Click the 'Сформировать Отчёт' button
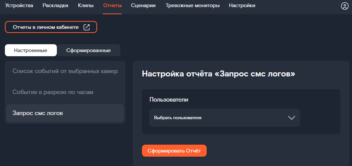This screenshot has height=166, width=352. tap(174, 151)
